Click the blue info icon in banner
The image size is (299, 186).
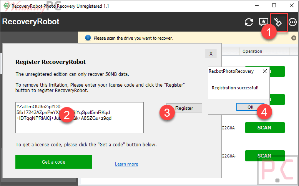(x=88, y=38)
